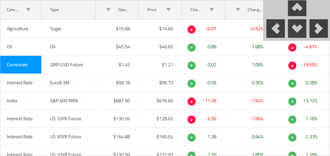This screenshot has height=156, width=330.
Task: Click red down arrow beside -11.28 change
Action: 192,101
